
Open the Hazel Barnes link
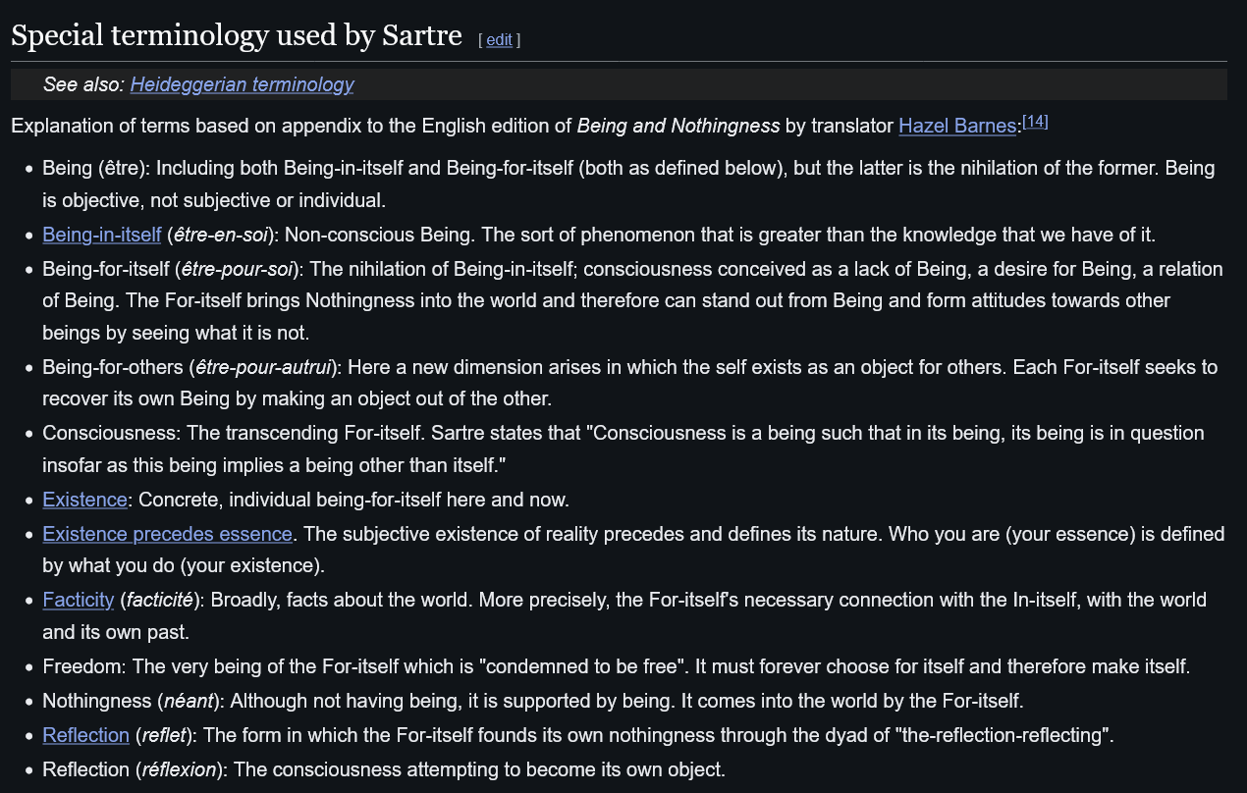click(x=957, y=126)
